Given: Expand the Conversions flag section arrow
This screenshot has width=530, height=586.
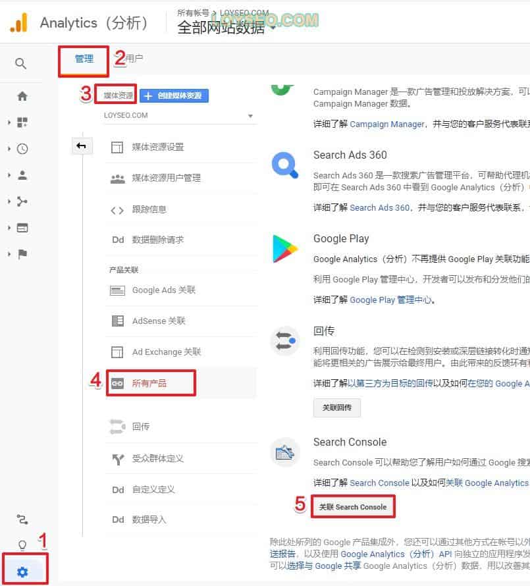Looking at the screenshot, I should point(9,254).
